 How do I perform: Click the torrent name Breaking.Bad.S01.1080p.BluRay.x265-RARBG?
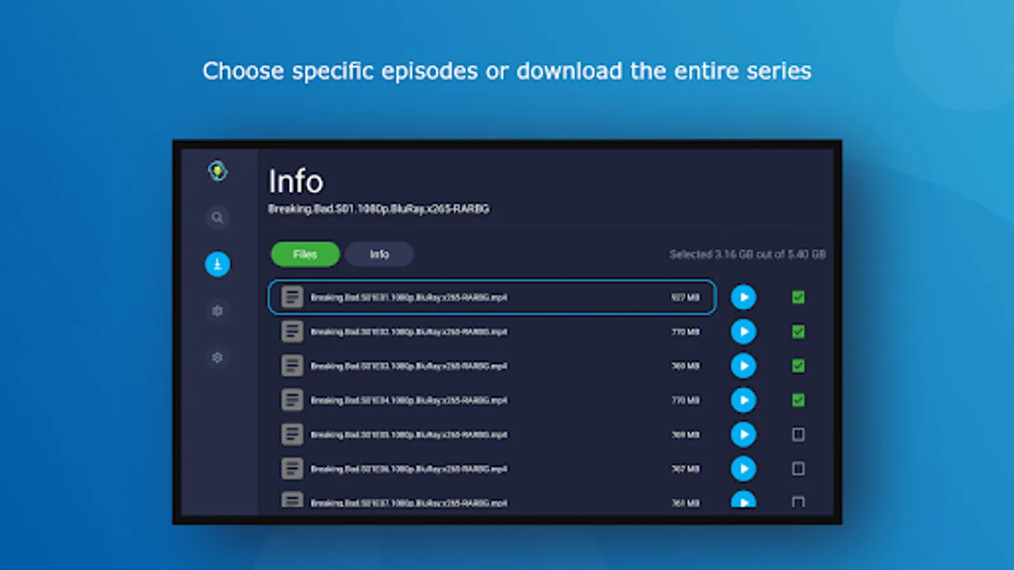tap(379, 208)
